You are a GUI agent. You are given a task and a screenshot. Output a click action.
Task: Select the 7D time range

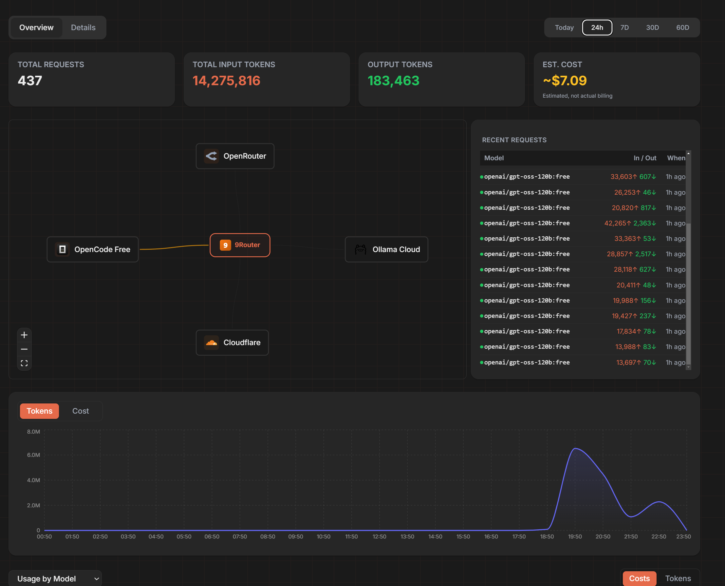[624, 28]
